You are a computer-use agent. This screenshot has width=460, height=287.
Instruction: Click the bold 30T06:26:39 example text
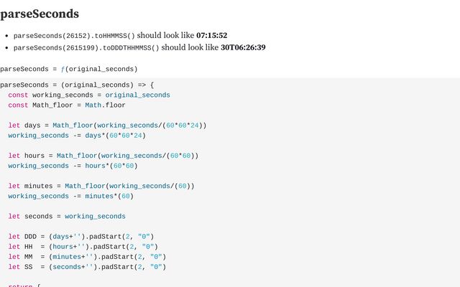click(x=243, y=47)
